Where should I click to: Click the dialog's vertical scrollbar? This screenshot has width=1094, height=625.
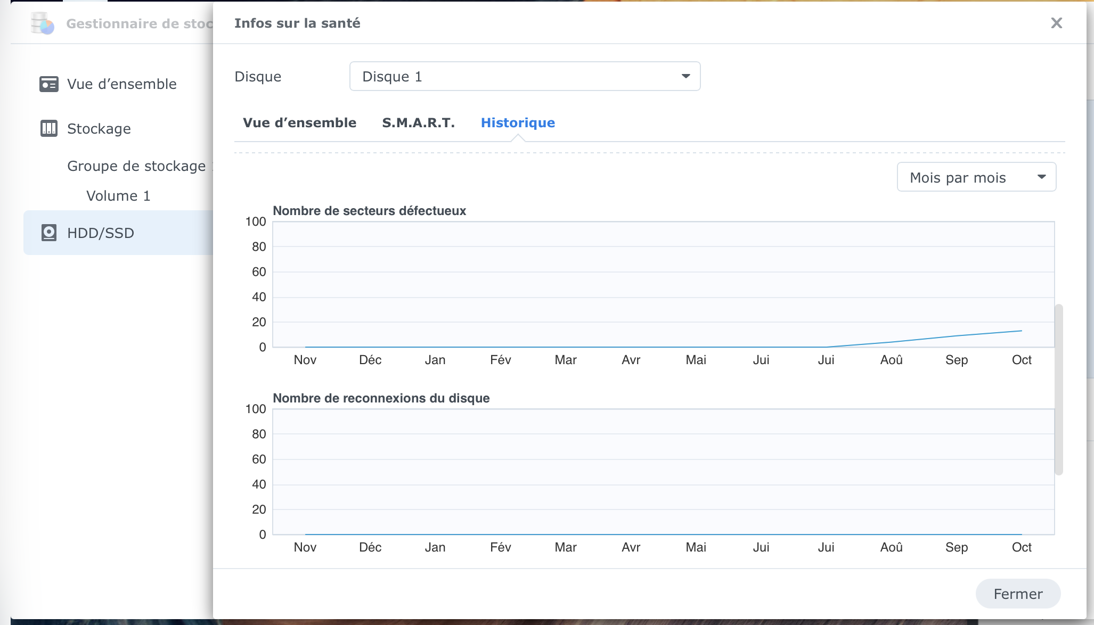pos(1059,389)
